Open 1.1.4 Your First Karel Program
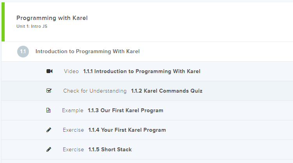The image size is (293, 163). 127,130
